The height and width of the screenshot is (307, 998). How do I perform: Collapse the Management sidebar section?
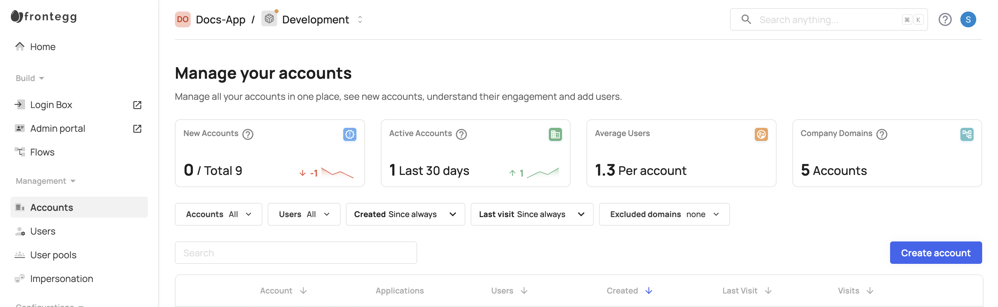click(x=45, y=181)
